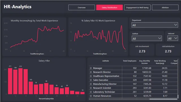Select the Salary Distribution tab
Image resolution: width=181 pixels, height=102 pixels.
point(109,8)
